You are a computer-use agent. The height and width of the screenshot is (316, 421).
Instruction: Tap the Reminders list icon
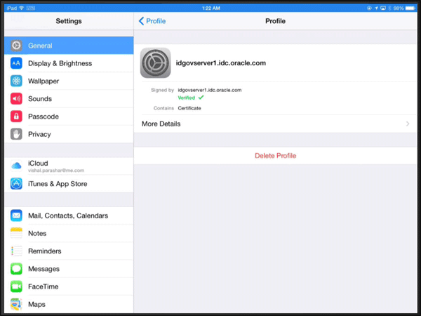[x=16, y=251]
